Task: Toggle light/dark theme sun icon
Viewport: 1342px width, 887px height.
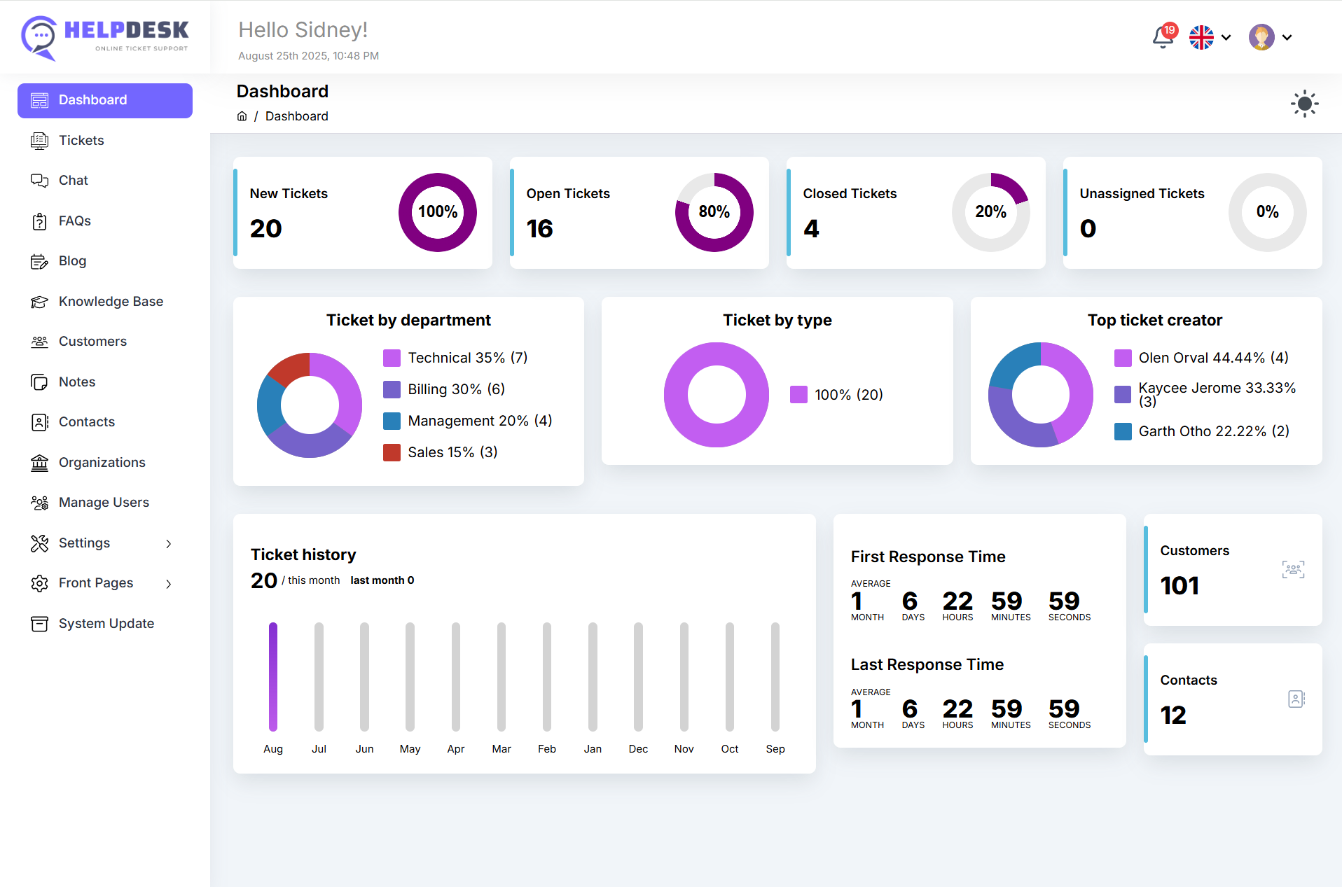Action: 1304,104
